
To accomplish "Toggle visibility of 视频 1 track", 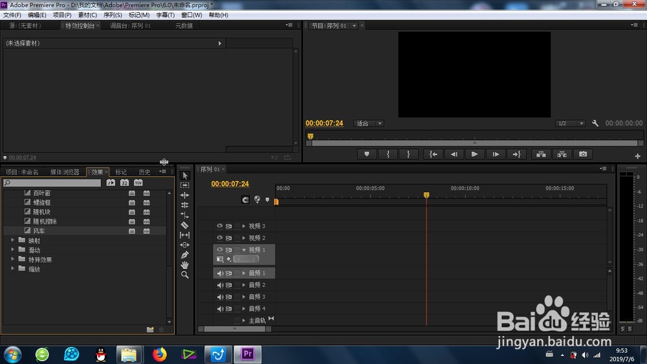I will click(219, 249).
